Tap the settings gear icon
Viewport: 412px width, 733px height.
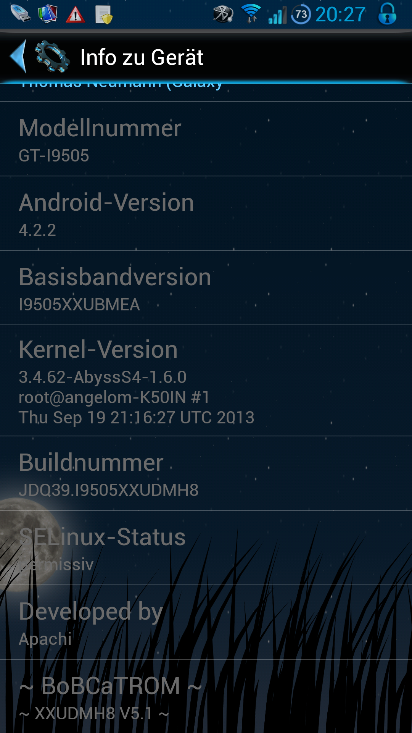[52, 57]
